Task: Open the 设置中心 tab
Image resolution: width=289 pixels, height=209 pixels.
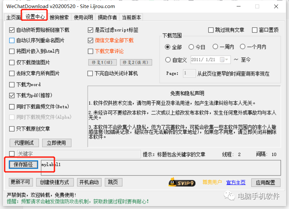Action: click(35, 17)
